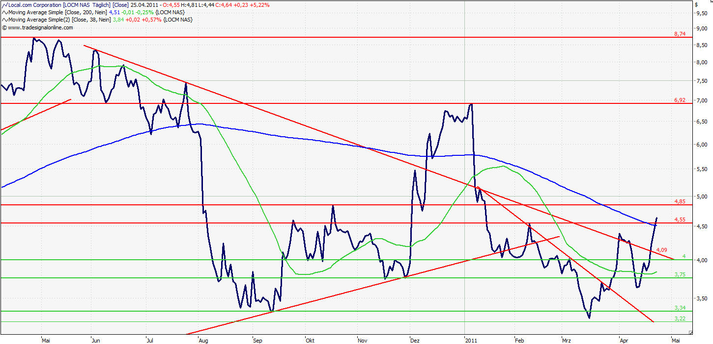
Task: Click the $ currency symbol above the price axis
Action: click(696, 4)
